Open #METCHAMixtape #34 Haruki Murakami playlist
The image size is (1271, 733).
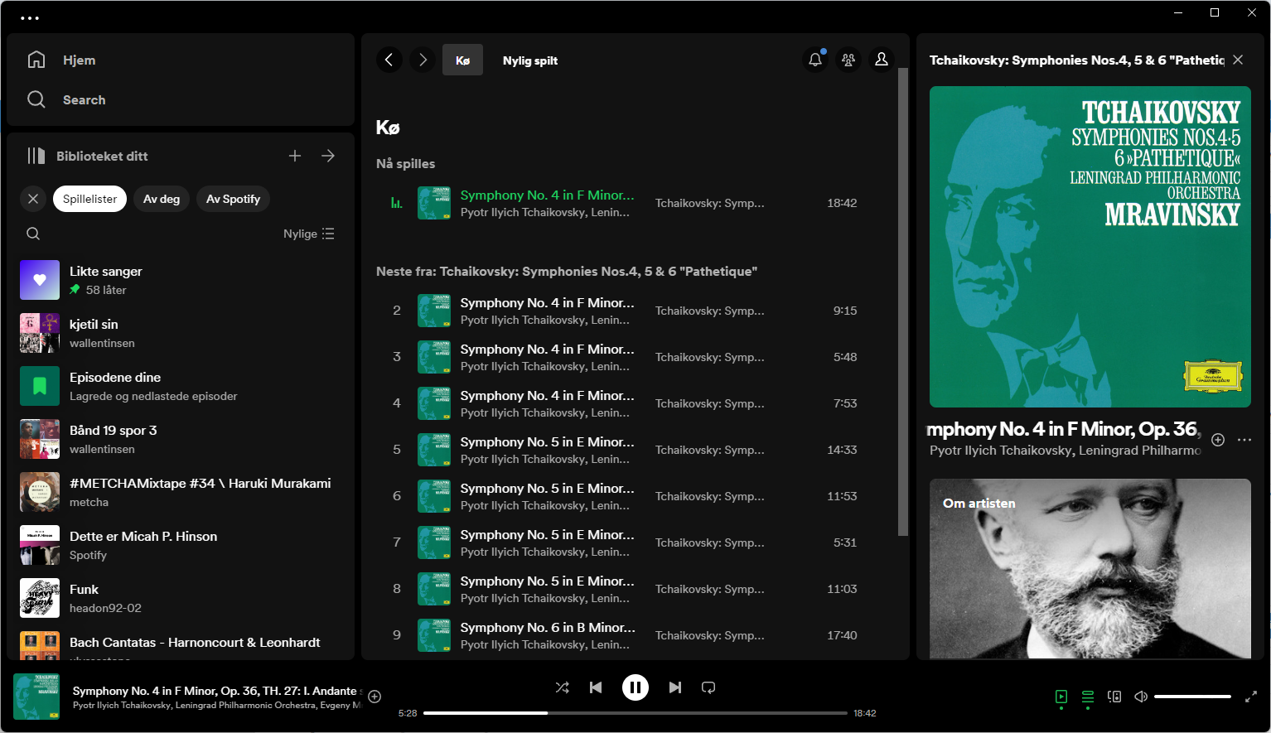[181, 492]
